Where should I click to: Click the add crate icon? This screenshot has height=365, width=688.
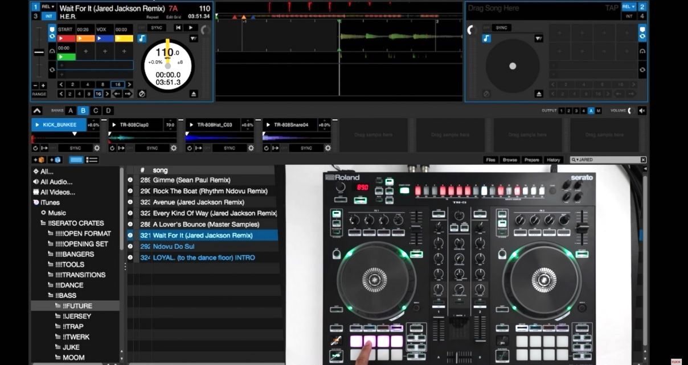coord(39,160)
